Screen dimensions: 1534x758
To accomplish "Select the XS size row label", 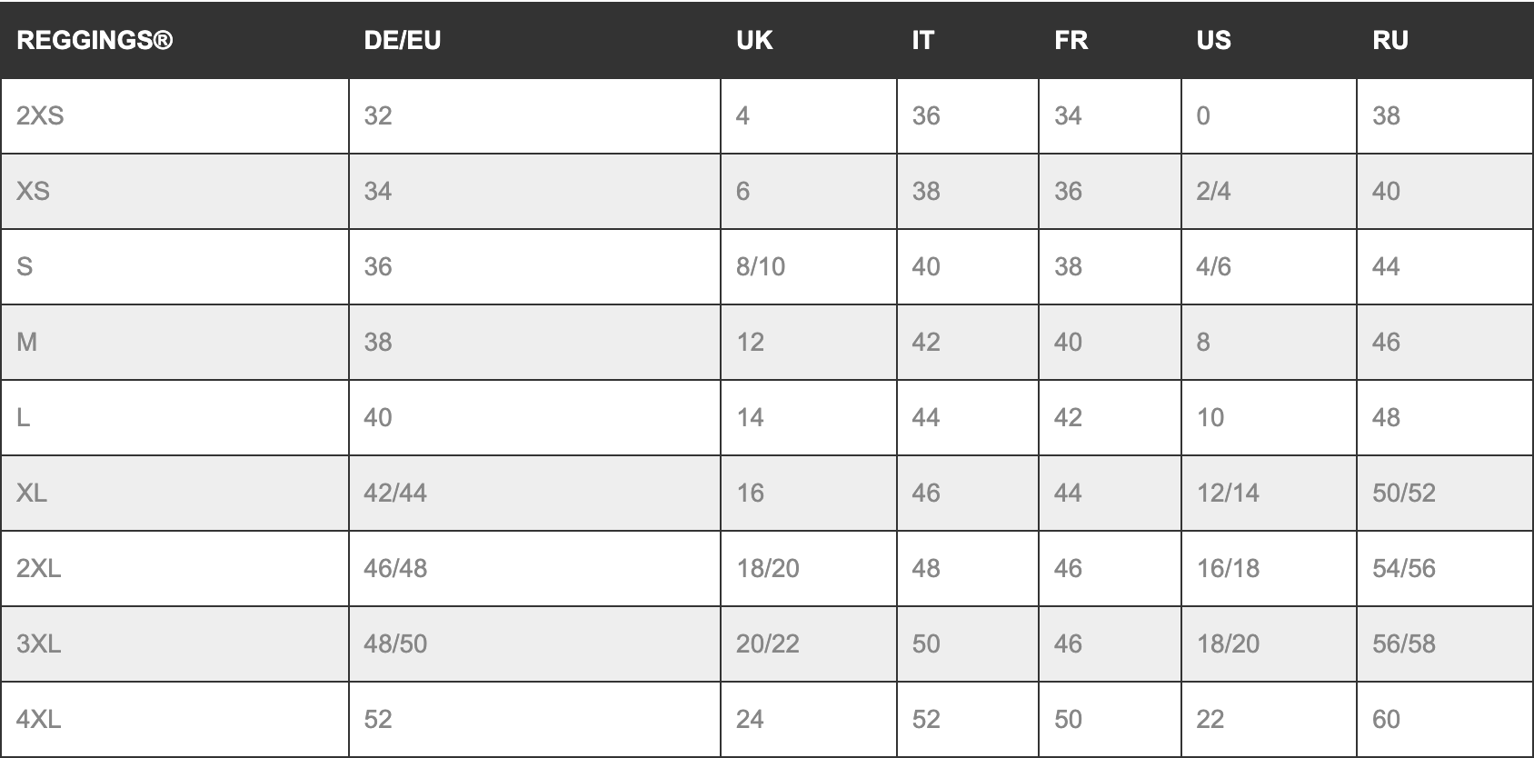I will pyautogui.click(x=33, y=192).
